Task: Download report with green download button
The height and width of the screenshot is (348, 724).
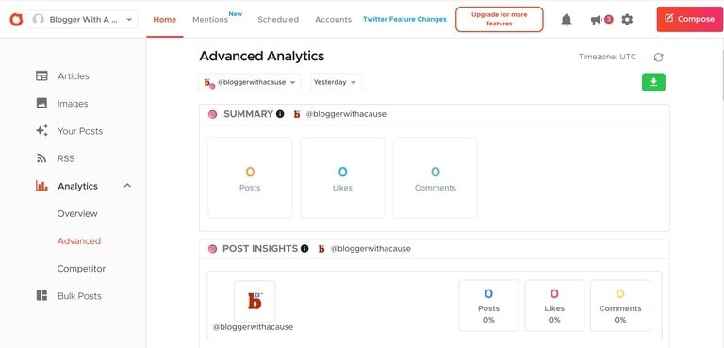Action: point(653,82)
